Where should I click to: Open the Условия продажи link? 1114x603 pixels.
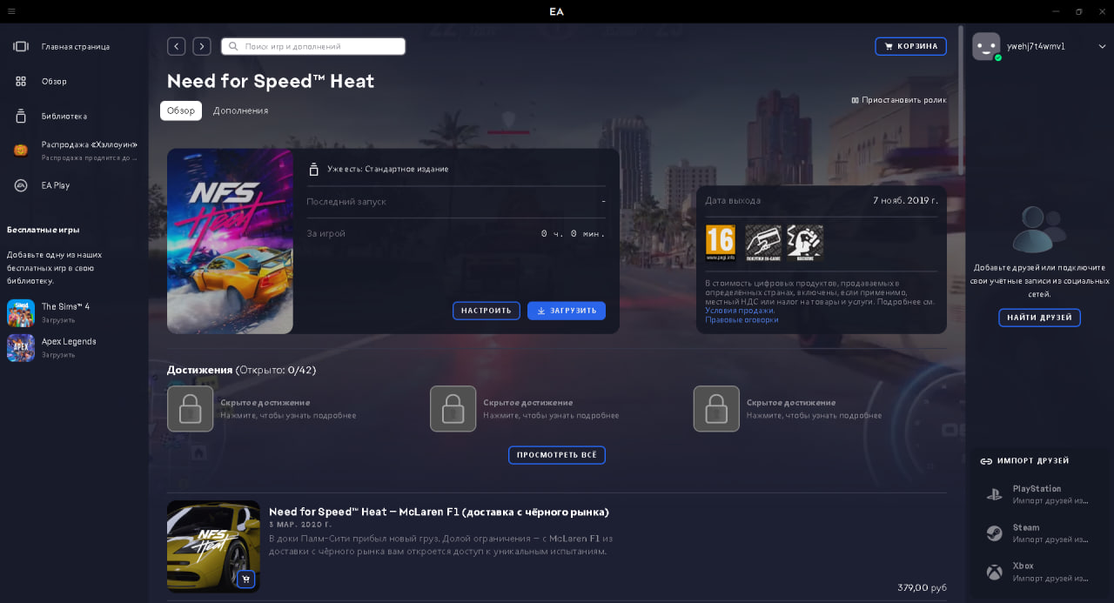[x=739, y=311]
